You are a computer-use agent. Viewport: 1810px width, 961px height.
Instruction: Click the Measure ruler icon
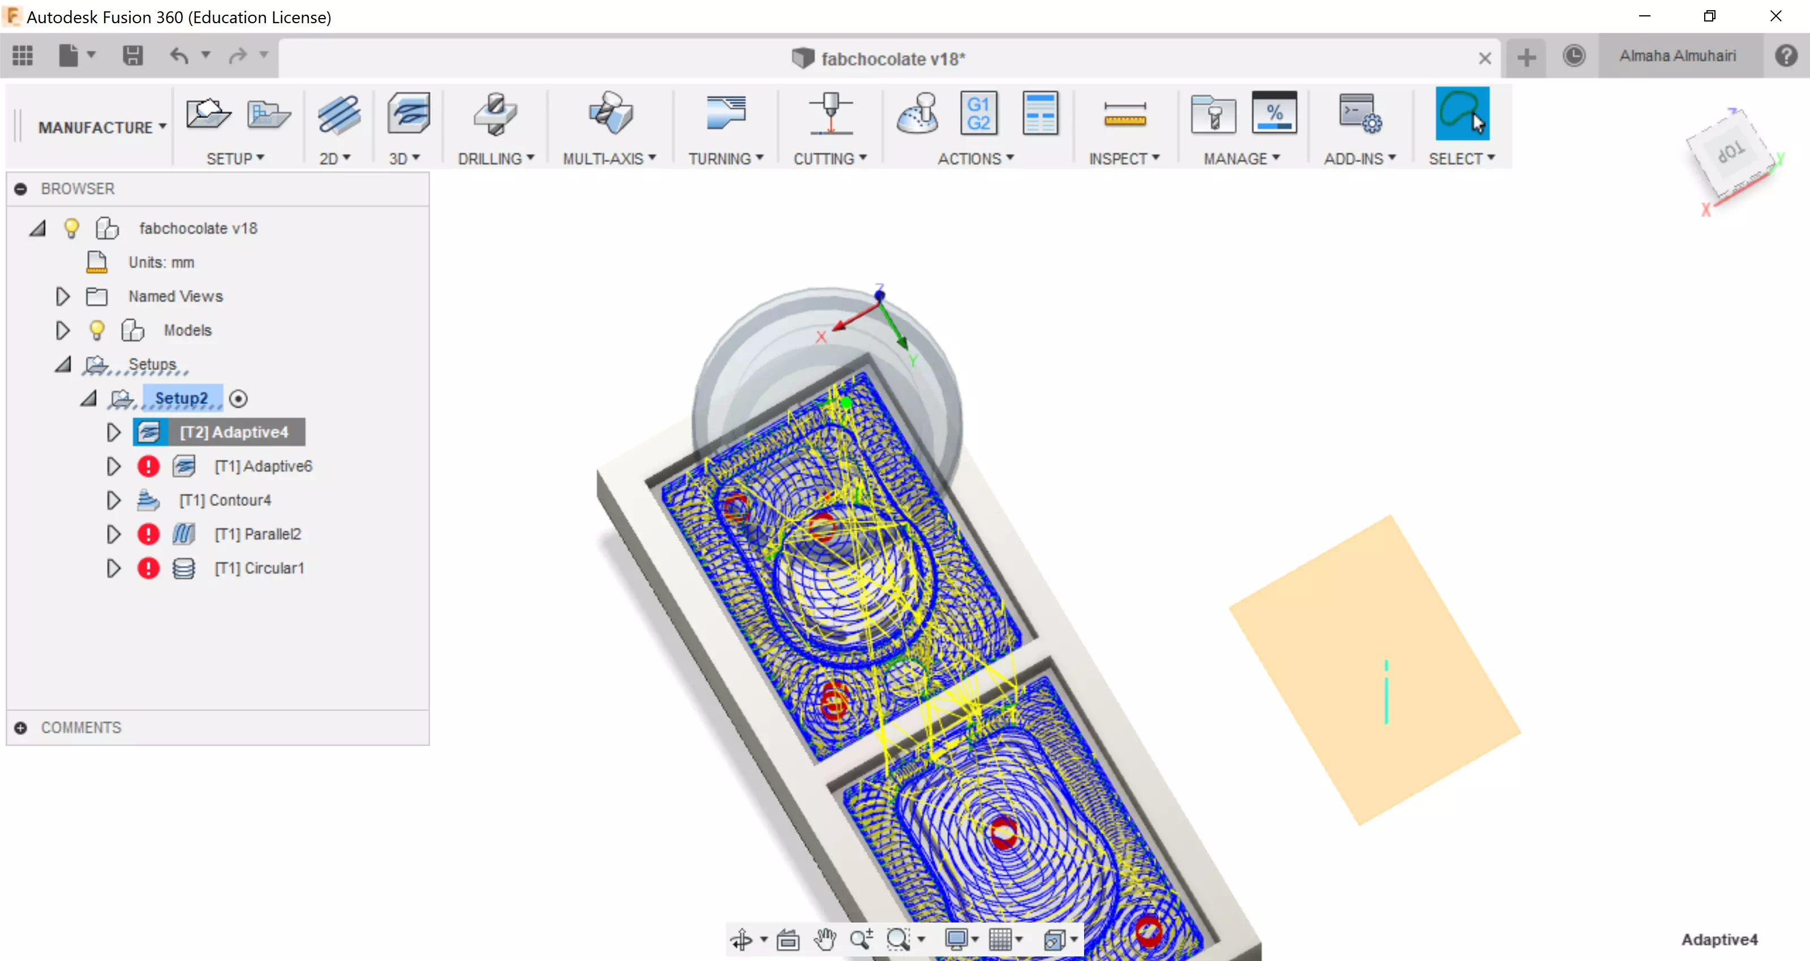1124,114
